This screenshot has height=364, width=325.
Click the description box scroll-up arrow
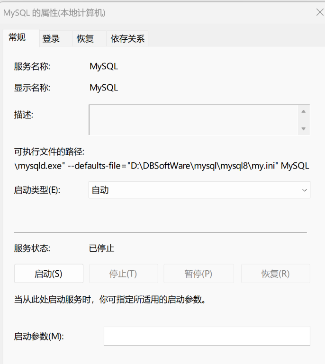pyautogui.click(x=303, y=112)
